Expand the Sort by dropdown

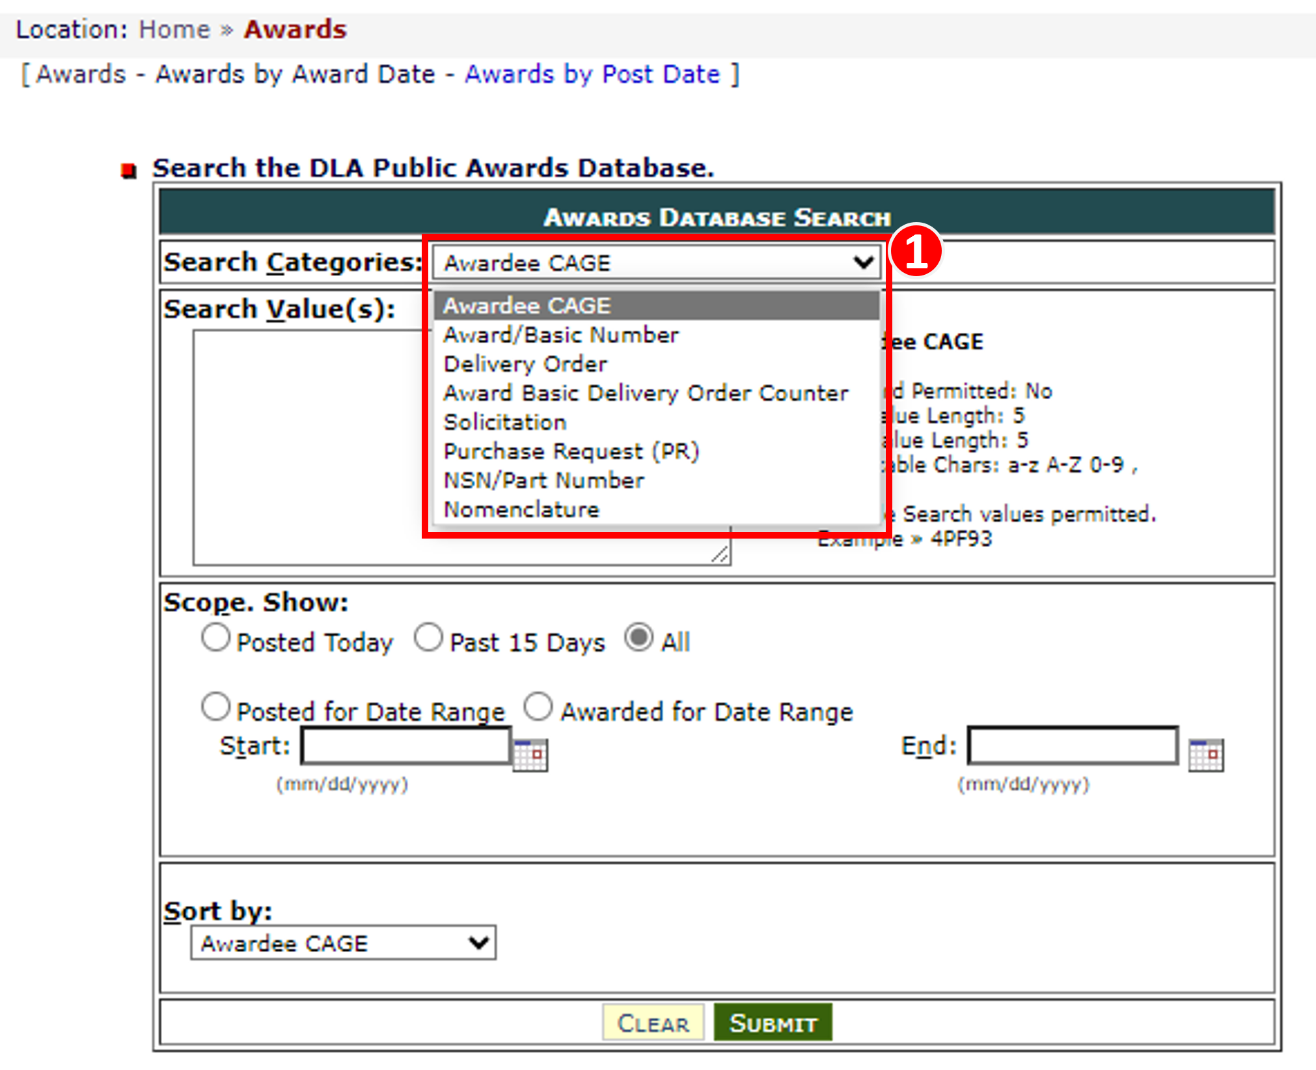343,943
